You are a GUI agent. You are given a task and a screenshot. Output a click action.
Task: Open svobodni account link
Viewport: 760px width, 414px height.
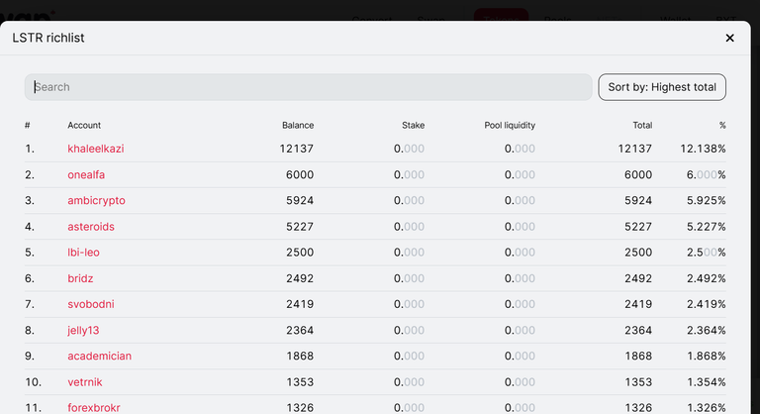(x=91, y=304)
